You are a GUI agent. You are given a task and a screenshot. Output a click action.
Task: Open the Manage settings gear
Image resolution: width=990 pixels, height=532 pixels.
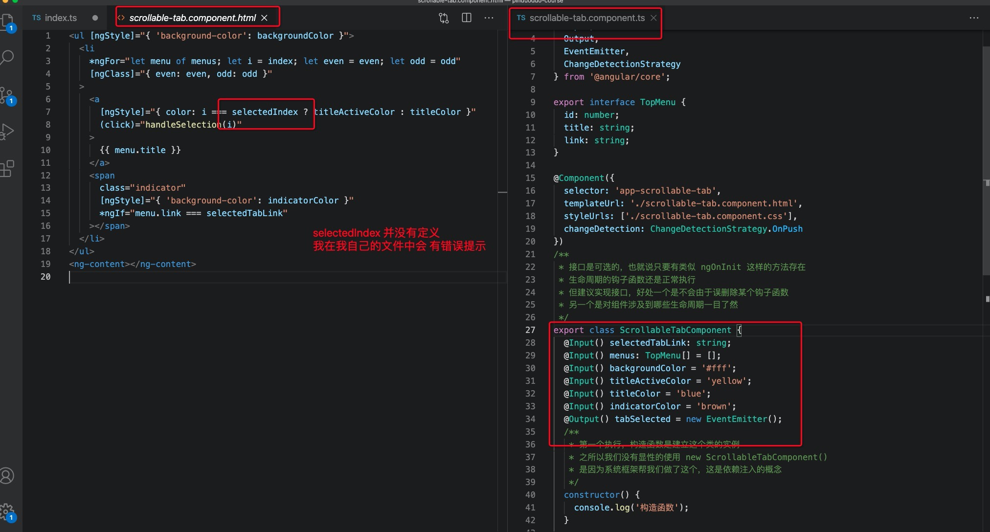[x=7, y=511]
